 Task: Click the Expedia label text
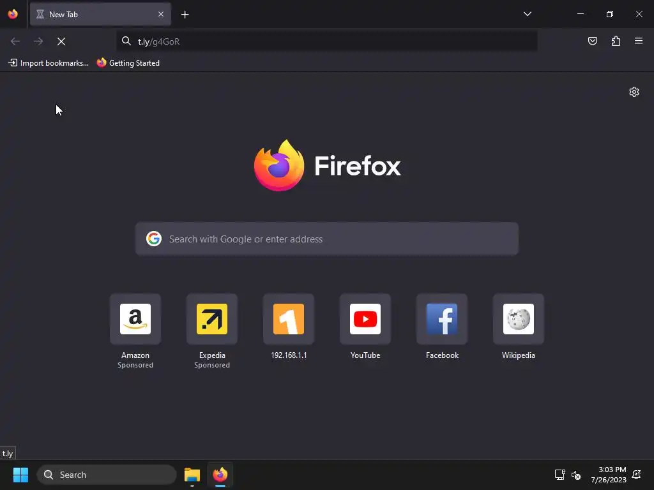212,355
